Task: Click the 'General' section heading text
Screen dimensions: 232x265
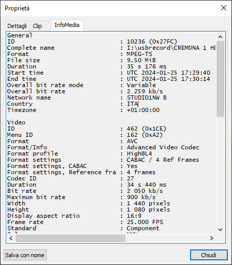Action: (x=20, y=35)
